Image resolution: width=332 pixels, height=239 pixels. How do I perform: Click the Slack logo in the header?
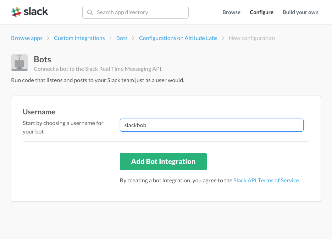coord(30,12)
